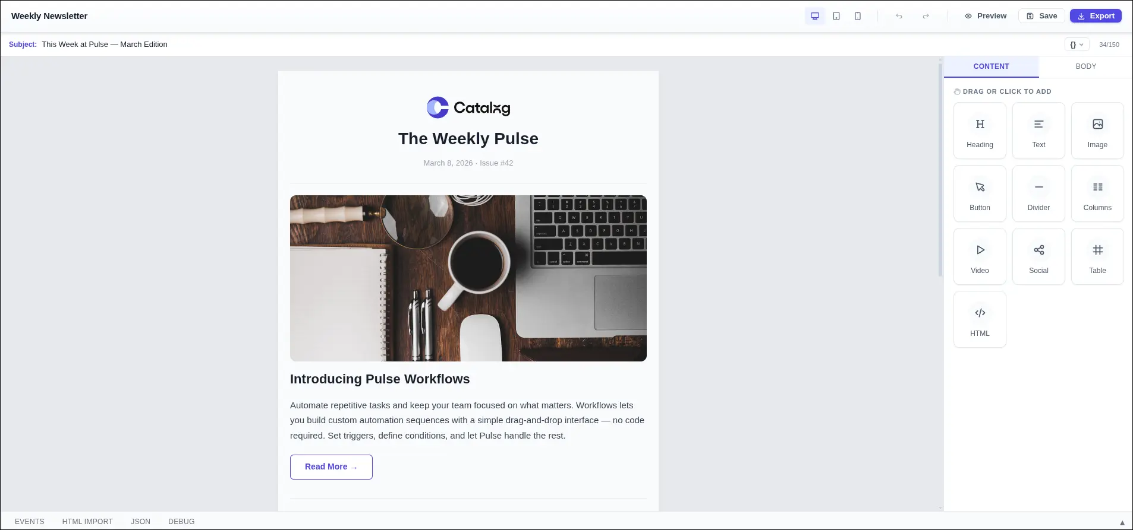Viewport: 1133px width, 530px height.
Task: Add a Heading block
Action: (x=980, y=131)
